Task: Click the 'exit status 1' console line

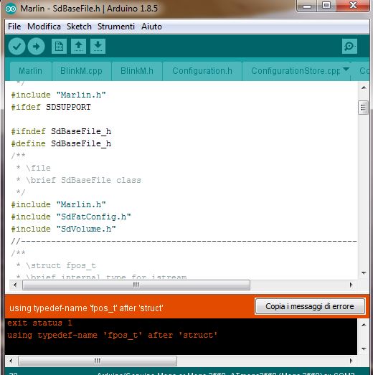Action: (39, 323)
